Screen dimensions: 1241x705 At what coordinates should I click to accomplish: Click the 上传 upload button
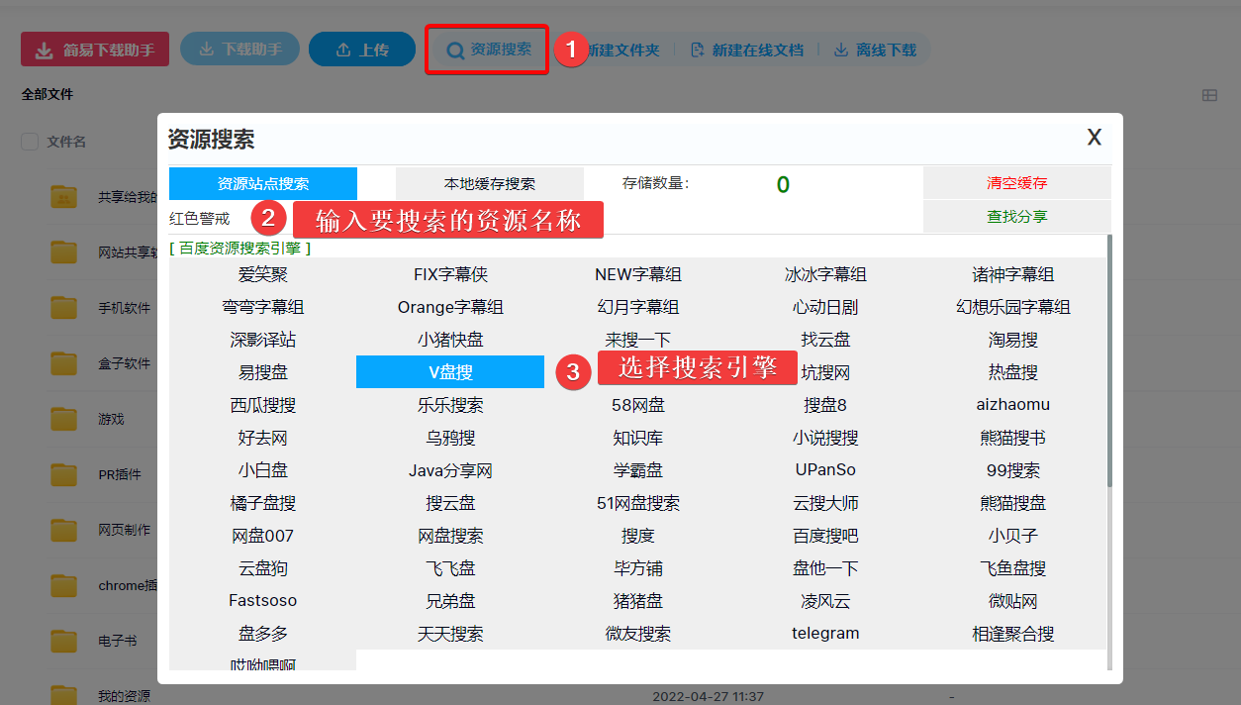361,50
